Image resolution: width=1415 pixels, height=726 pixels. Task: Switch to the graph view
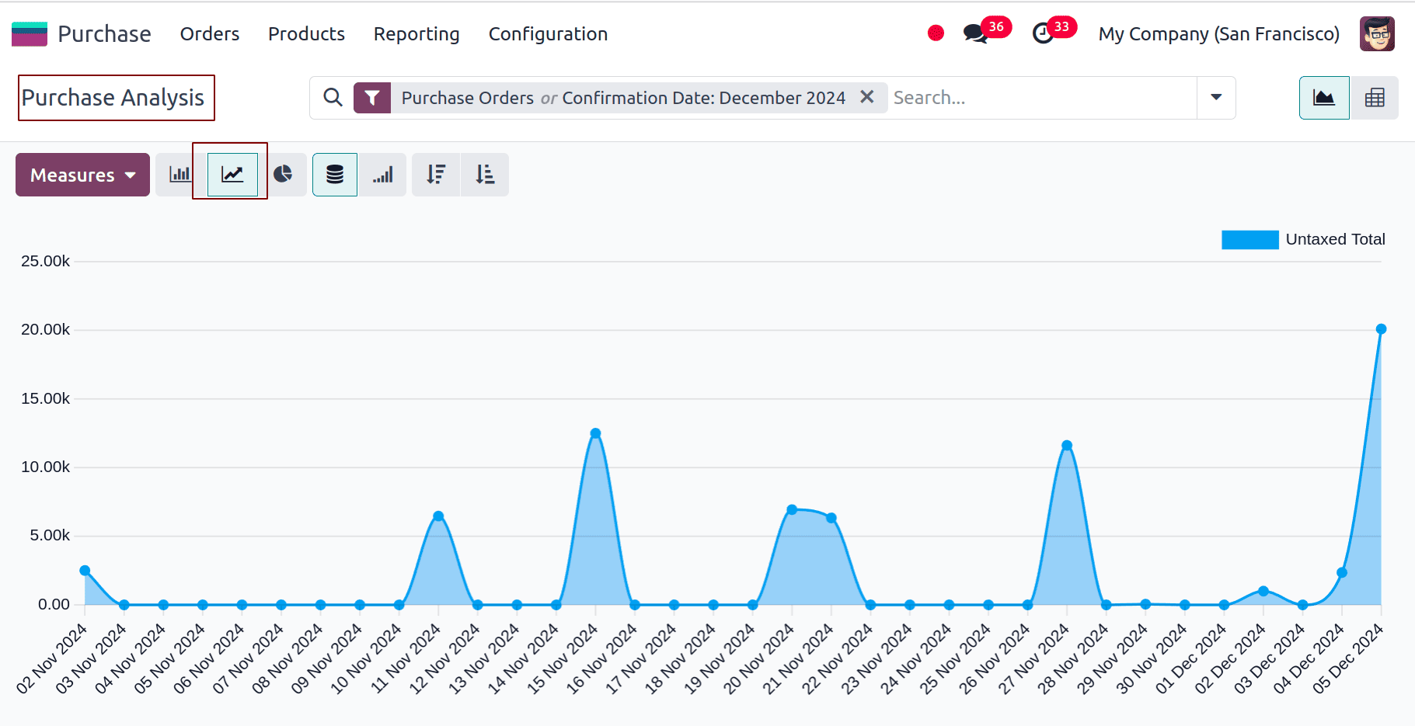(x=1324, y=98)
